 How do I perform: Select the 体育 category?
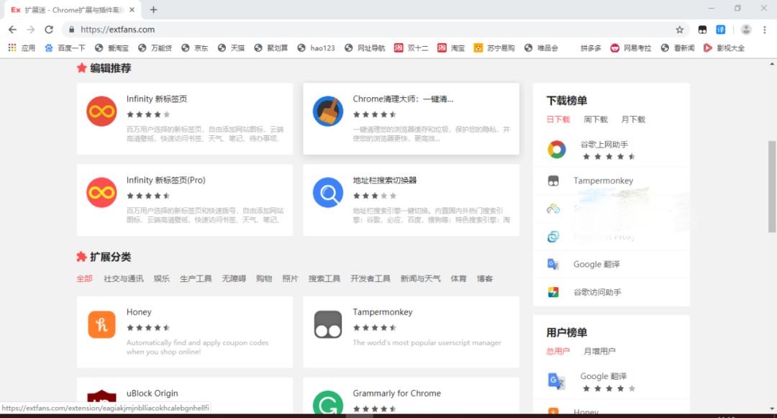point(458,278)
